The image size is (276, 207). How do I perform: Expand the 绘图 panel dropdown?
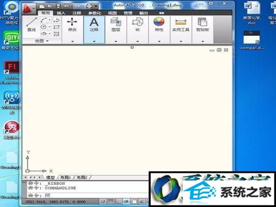click(42, 41)
